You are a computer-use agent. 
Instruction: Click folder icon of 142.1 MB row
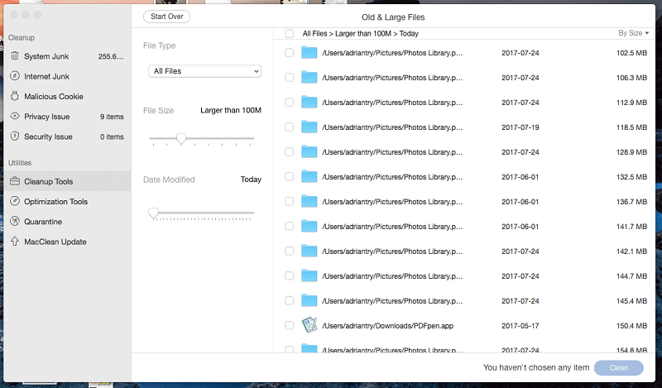tap(309, 251)
